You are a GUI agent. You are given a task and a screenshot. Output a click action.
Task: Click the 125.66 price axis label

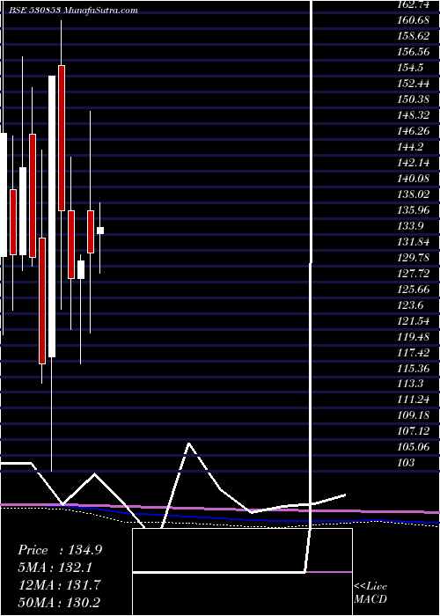point(414,290)
